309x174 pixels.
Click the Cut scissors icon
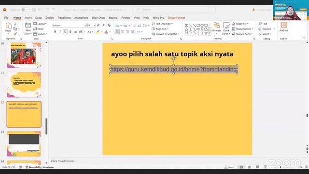(15, 24)
